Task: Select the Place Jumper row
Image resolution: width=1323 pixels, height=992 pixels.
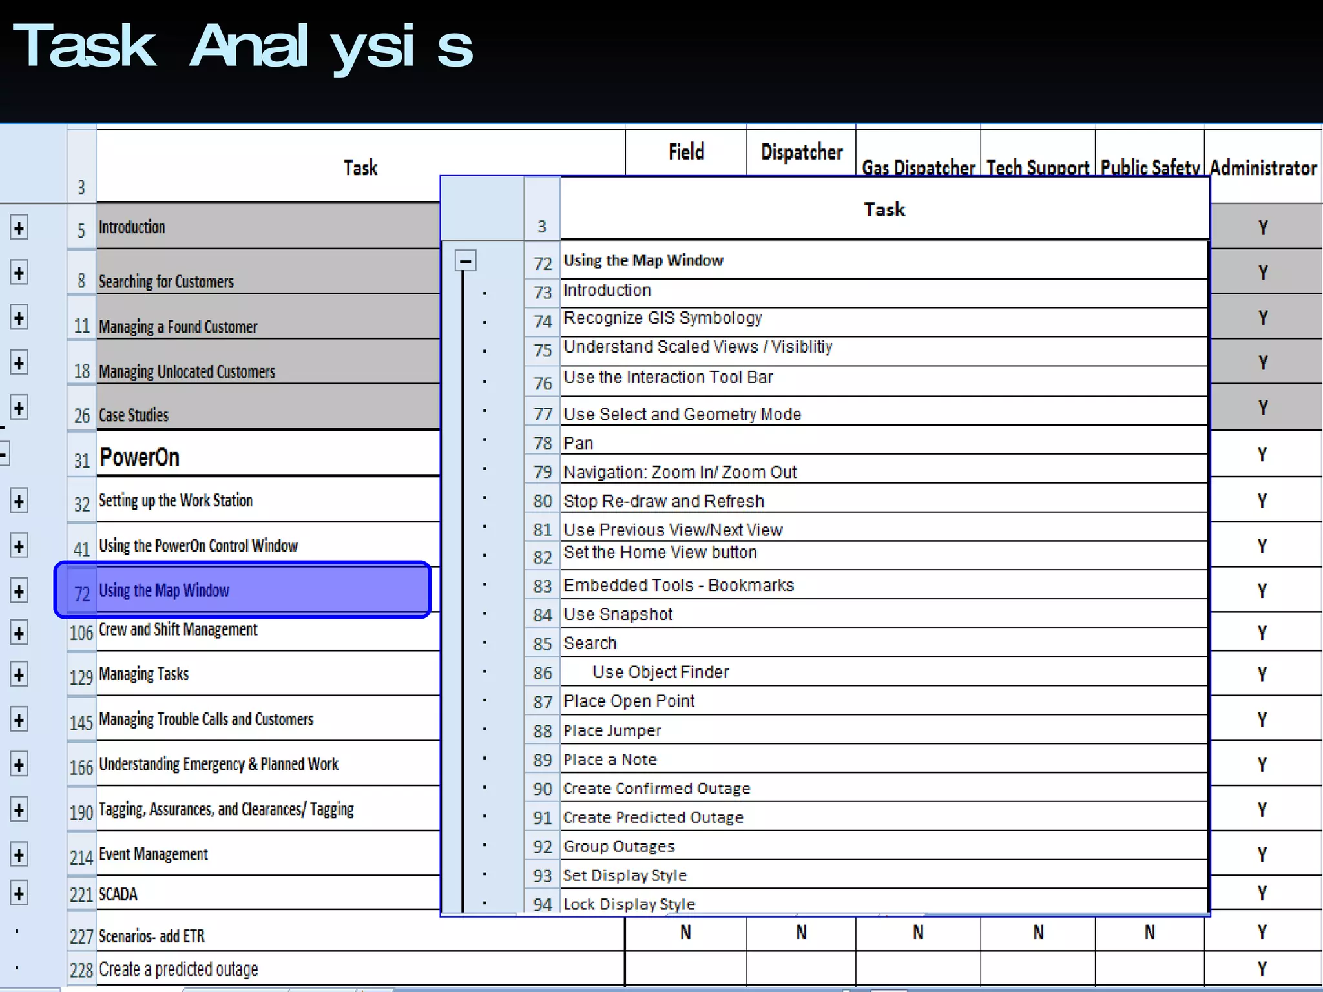Action: 884,730
